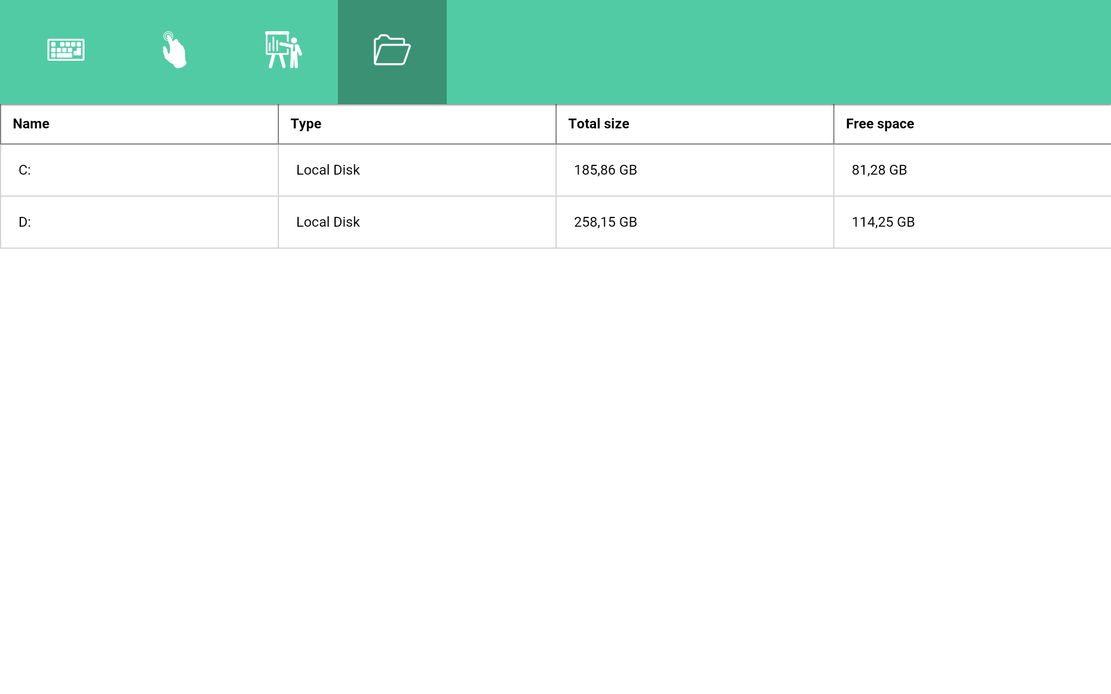Screen dimensions: 1111x694
Task: Open the C: drive
Action: pyautogui.click(x=25, y=170)
